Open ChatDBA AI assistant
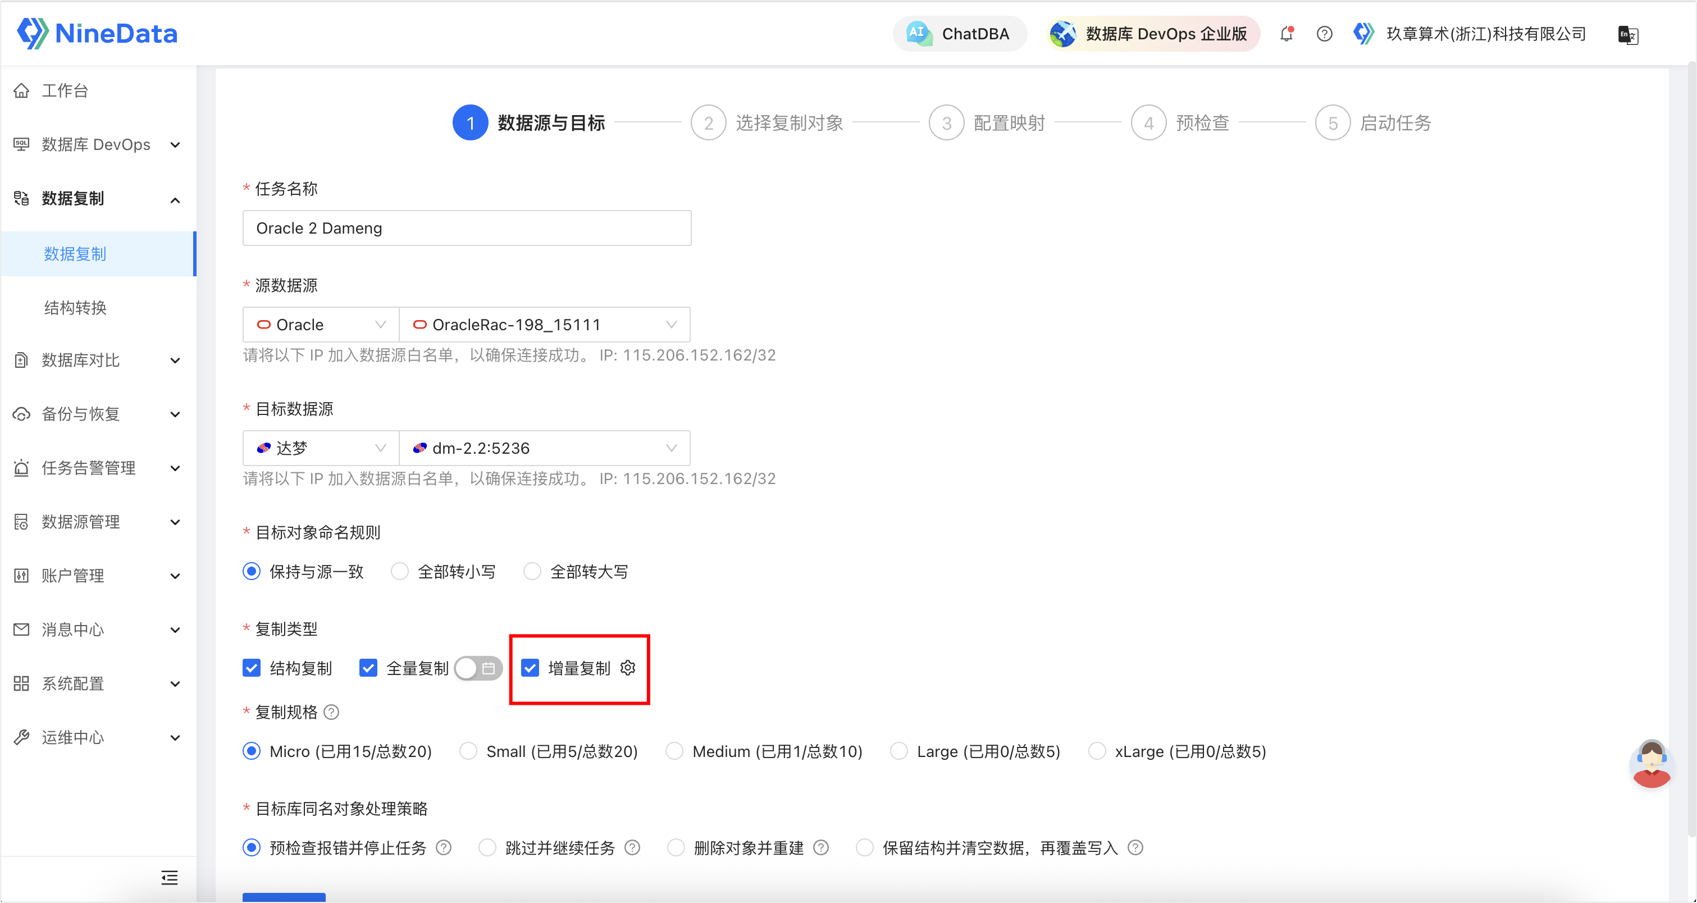This screenshot has height=903, width=1697. tap(959, 34)
